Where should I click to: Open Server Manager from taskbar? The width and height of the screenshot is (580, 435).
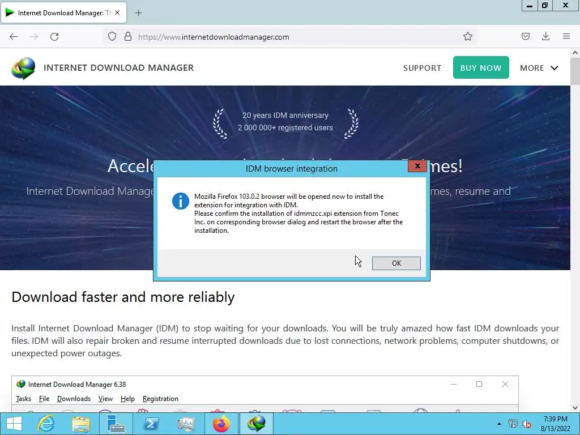(x=116, y=424)
